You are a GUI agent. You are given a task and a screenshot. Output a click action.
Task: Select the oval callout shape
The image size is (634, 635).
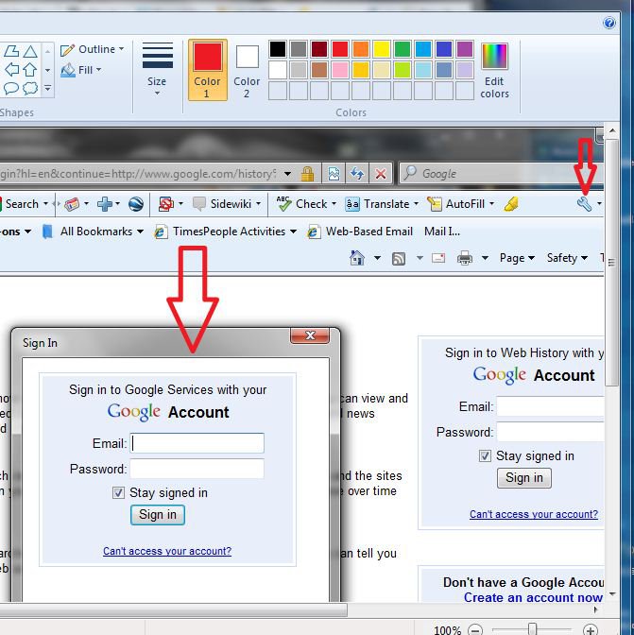(11, 88)
